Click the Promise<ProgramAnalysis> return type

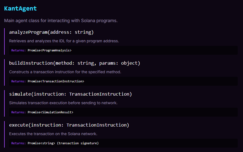(49, 50)
